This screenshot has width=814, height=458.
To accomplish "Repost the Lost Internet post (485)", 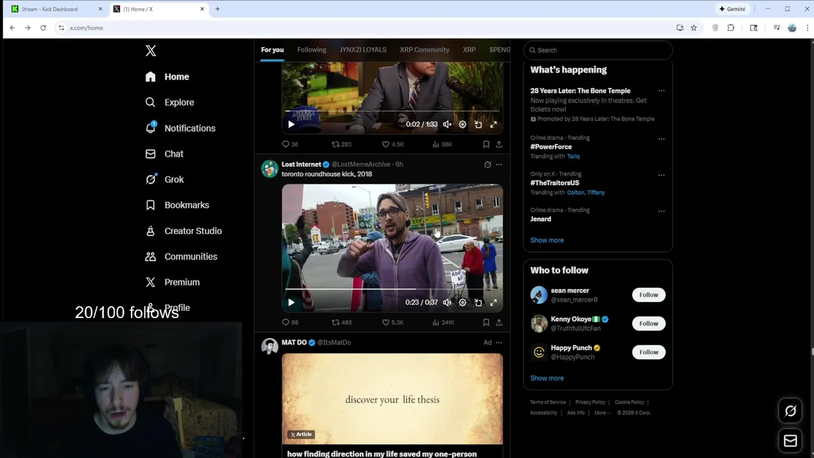I will pos(341,323).
